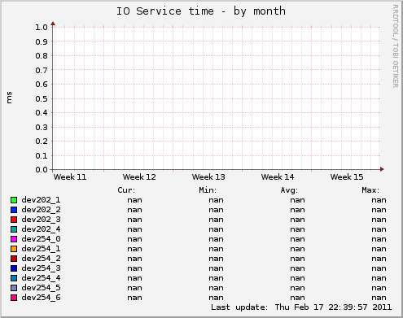Click the Week 11 axis label
Image resolution: width=403 pixels, height=318 pixels.
click(x=70, y=177)
